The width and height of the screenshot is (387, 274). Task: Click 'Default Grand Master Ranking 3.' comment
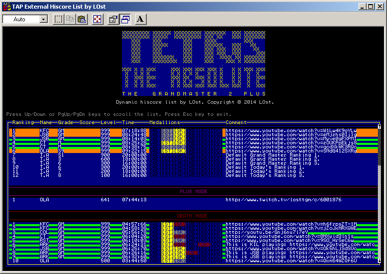(x=273, y=163)
